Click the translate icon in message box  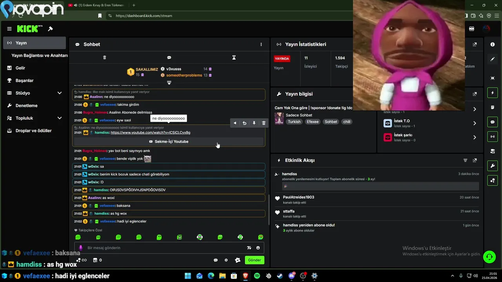(x=249, y=248)
